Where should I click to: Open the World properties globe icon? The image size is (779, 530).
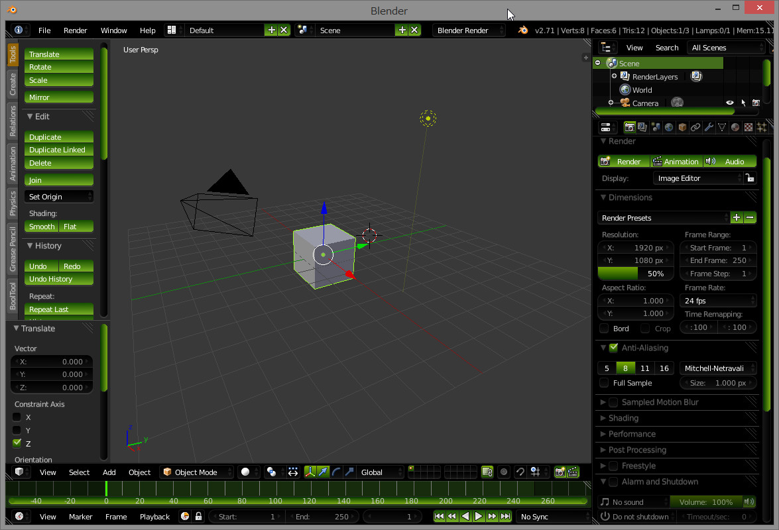click(669, 127)
